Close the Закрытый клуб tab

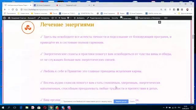[89, 5]
